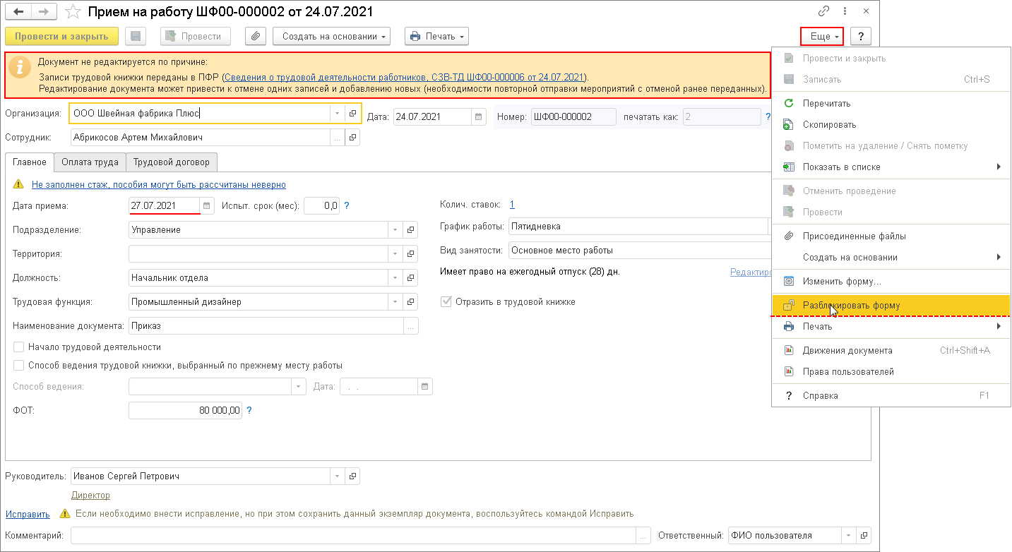Open calendar of Способ ведения Дата field

[x=424, y=386]
